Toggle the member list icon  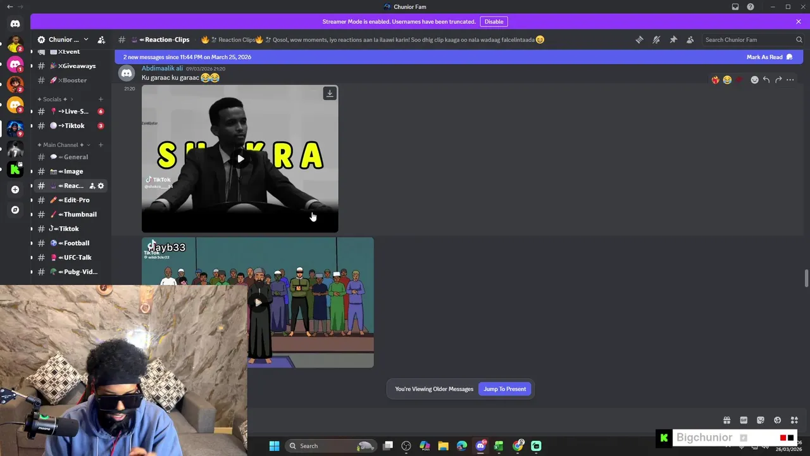coord(690,39)
